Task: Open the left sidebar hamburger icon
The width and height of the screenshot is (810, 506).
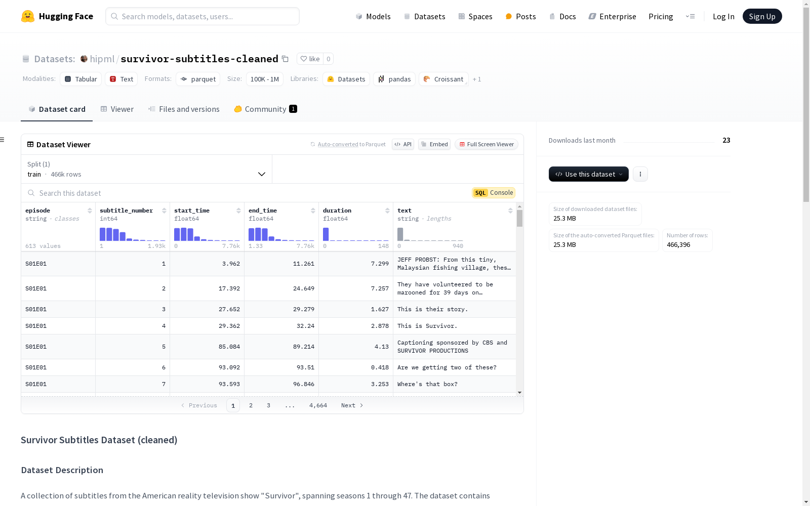Action: 3,140
